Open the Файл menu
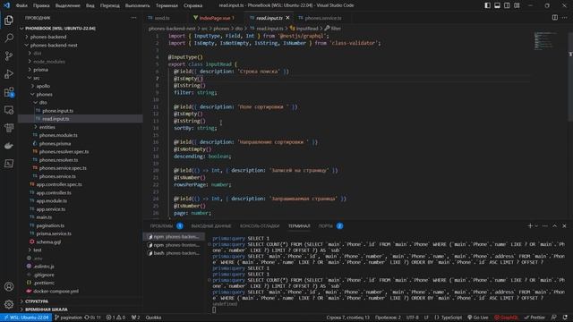This screenshot has width=573, height=322. (x=21, y=5)
